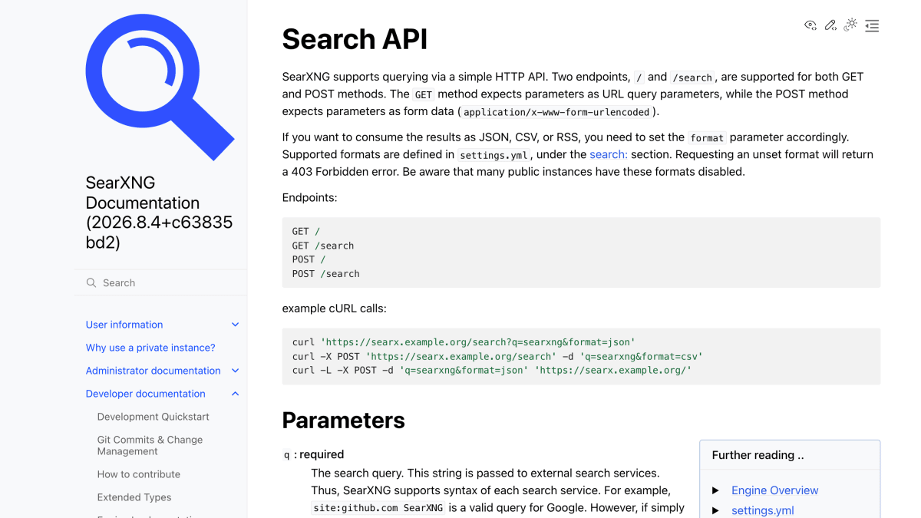Click the SearXNG magnifier logo
Viewport: 921px width, 518px height.
pos(160,87)
